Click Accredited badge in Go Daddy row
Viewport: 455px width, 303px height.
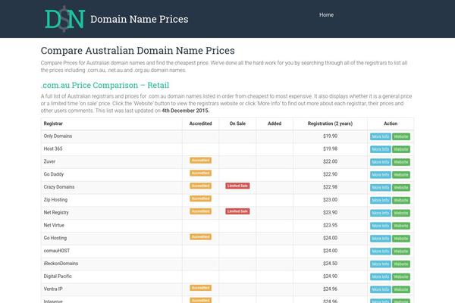coord(200,173)
